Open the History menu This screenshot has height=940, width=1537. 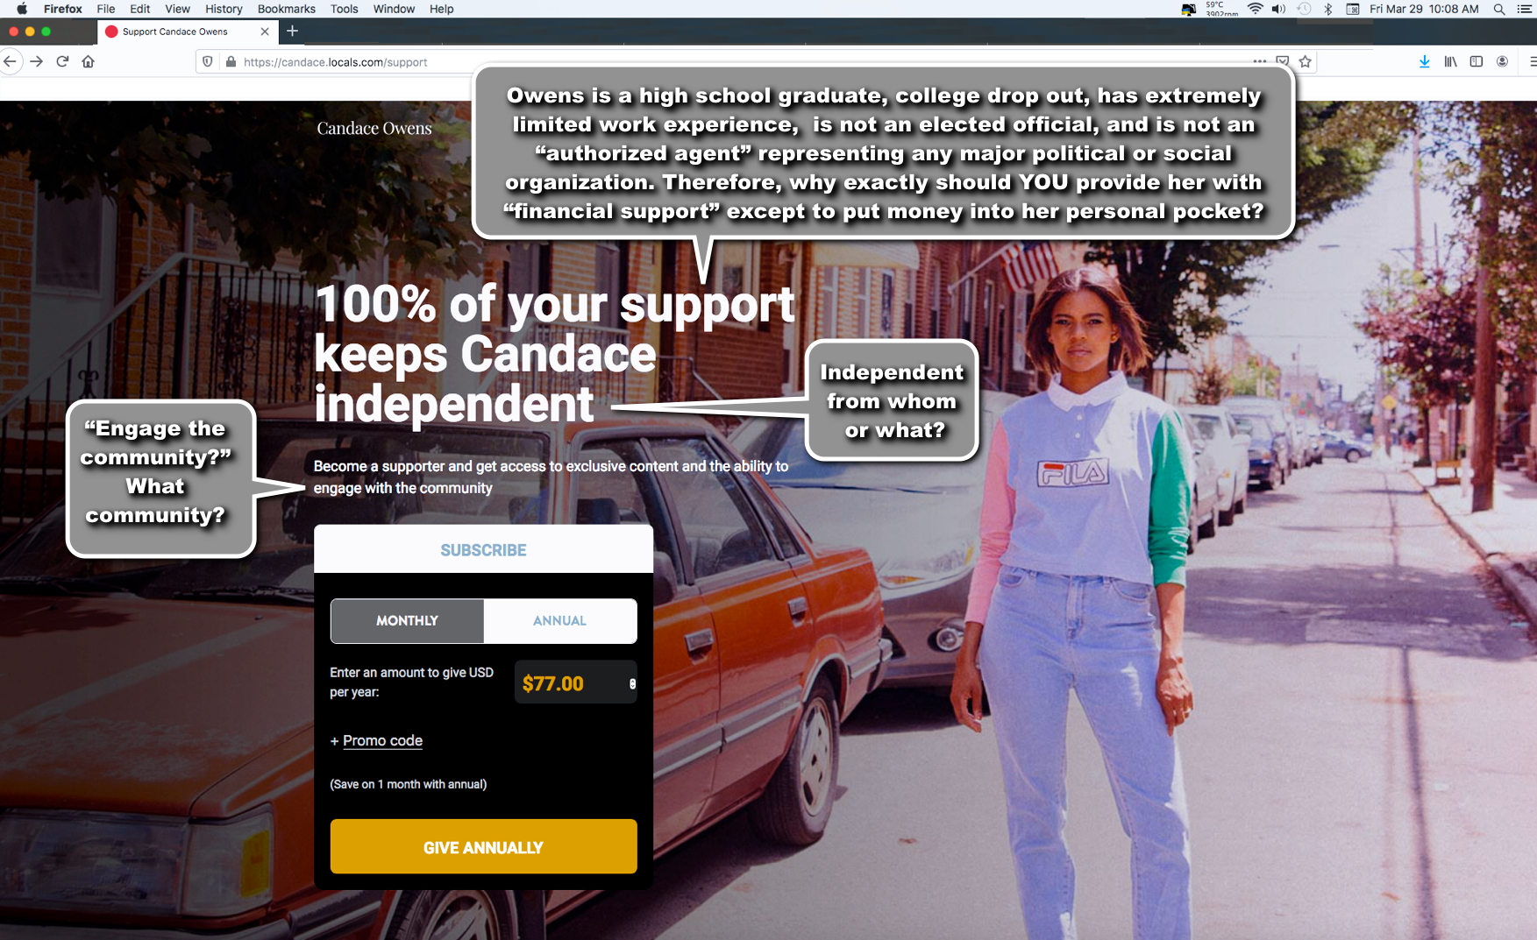coord(224,9)
